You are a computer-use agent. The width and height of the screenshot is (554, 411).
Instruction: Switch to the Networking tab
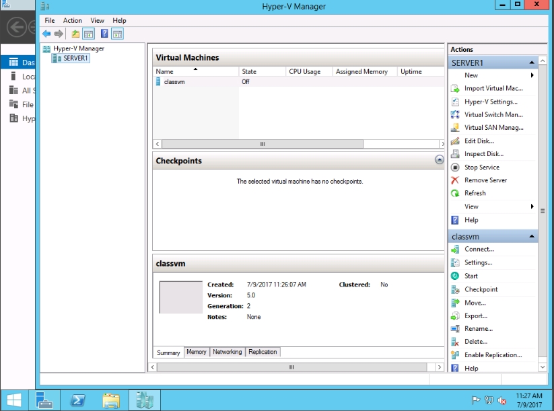tap(227, 352)
